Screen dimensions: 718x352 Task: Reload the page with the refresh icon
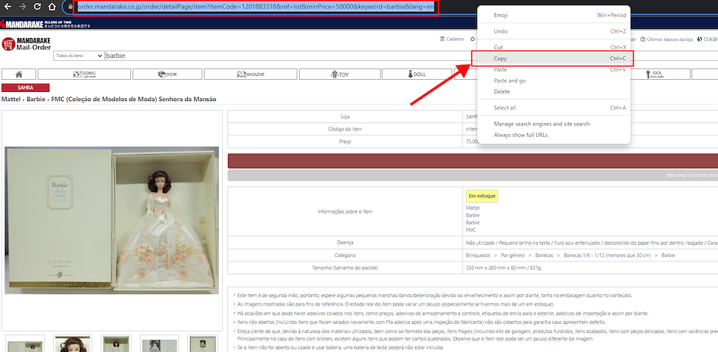pos(37,7)
